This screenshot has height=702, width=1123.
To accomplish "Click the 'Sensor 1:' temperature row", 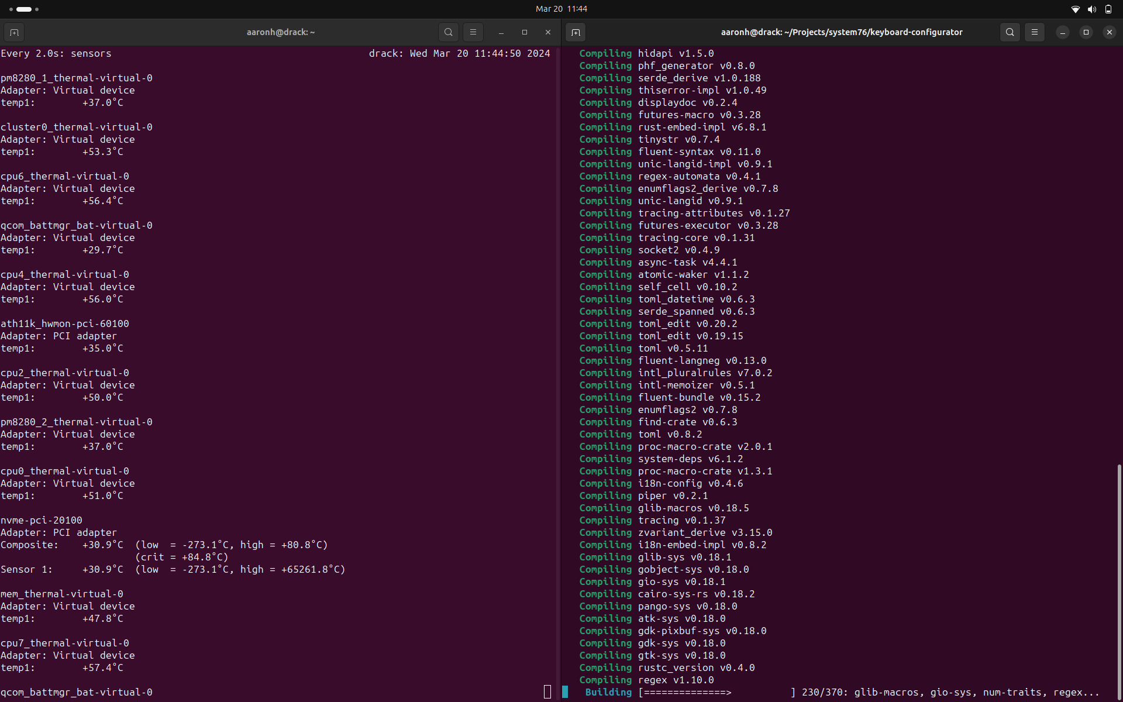I will 173,569.
